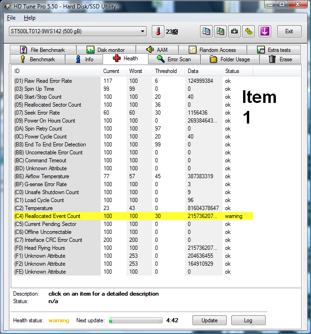Viewport: 311px width, 334px height.
Task: Click the purple download arrow icon
Action: (265, 31)
